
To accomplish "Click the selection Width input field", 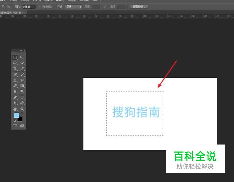I will (96, 7).
